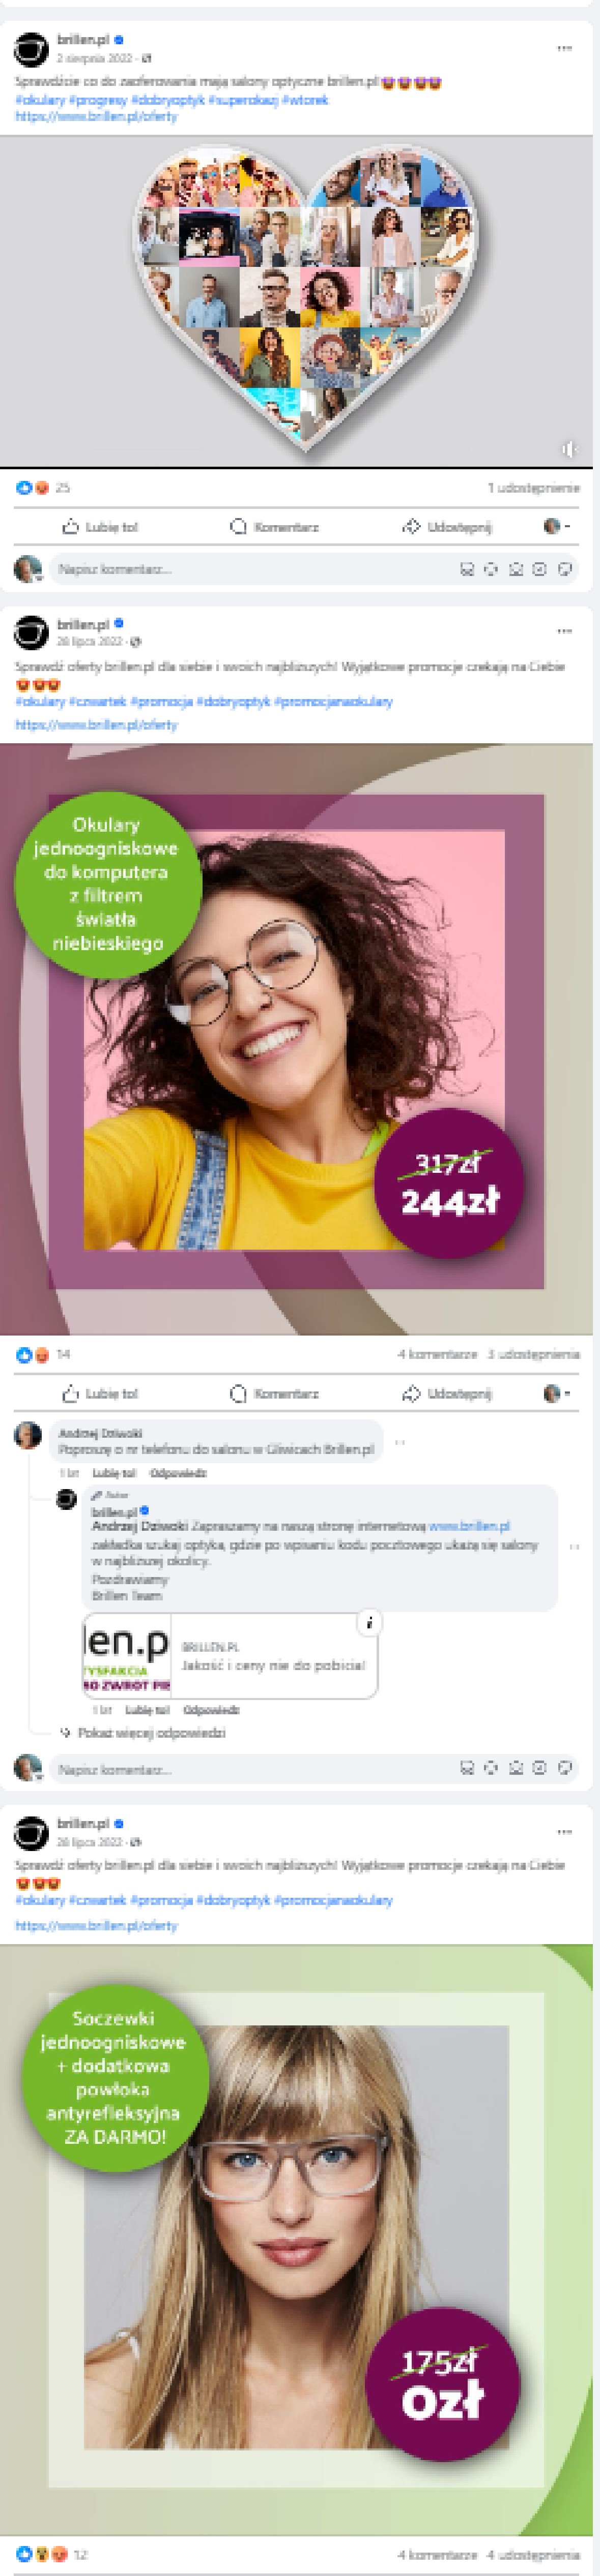This screenshot has width=600, height=2576.
Task: Open the profile switcher dropdown under the heart post
Action: (x=557, y=526)
